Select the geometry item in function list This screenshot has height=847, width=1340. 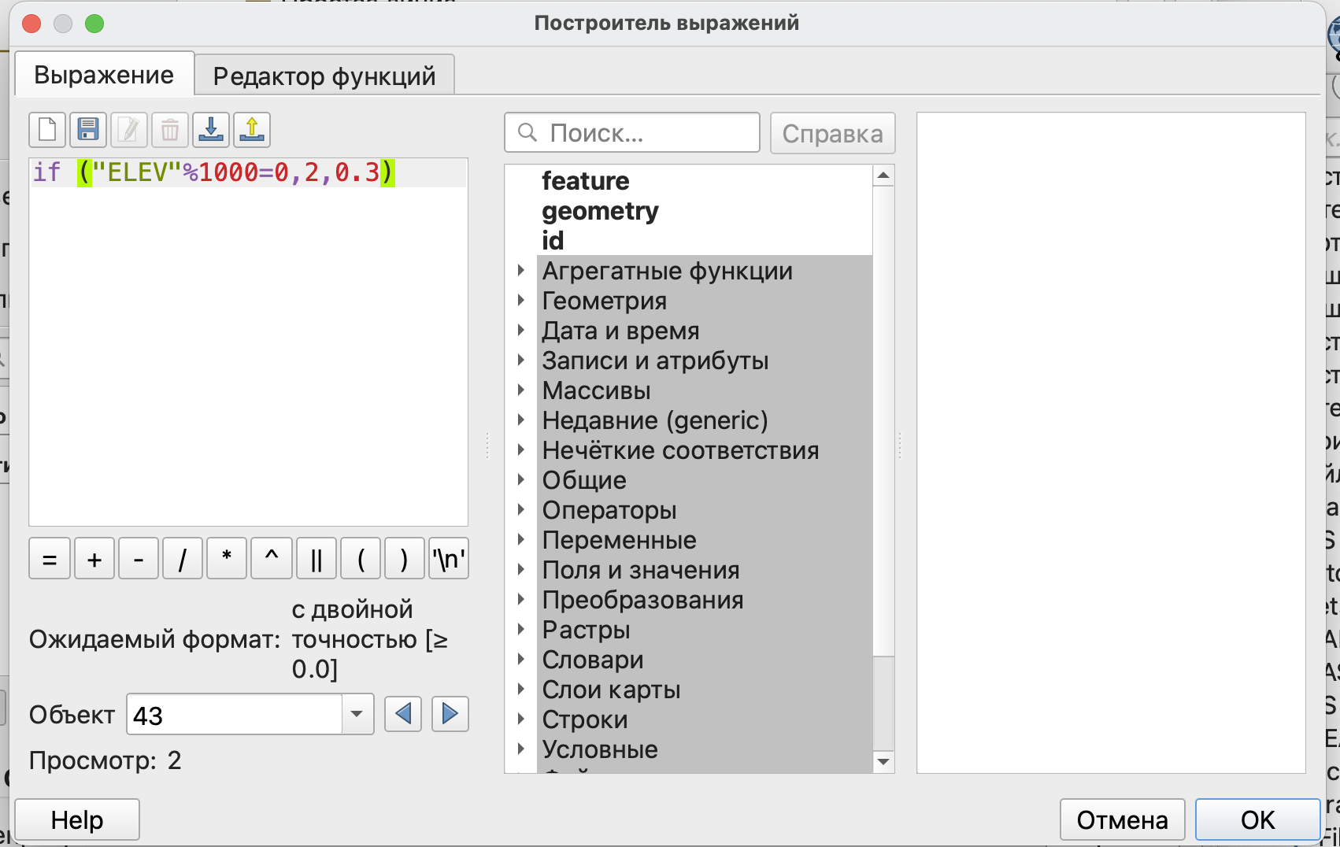click(x=600, y=211)
